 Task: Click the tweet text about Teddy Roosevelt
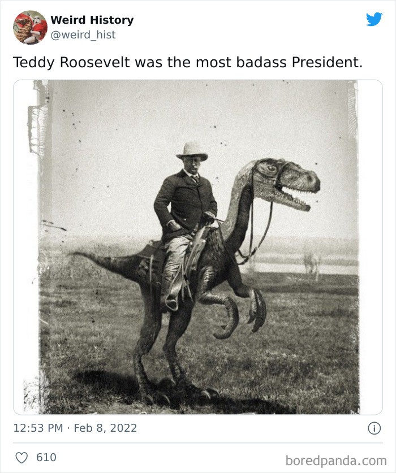(188, 62)
